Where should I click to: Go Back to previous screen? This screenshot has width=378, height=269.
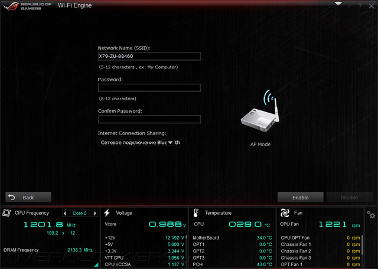pos(28,198)
